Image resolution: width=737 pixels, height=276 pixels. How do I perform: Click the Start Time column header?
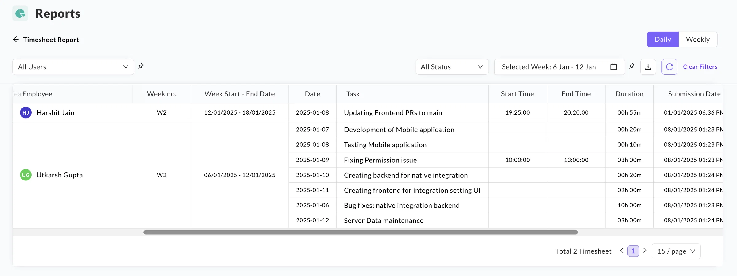517,94
